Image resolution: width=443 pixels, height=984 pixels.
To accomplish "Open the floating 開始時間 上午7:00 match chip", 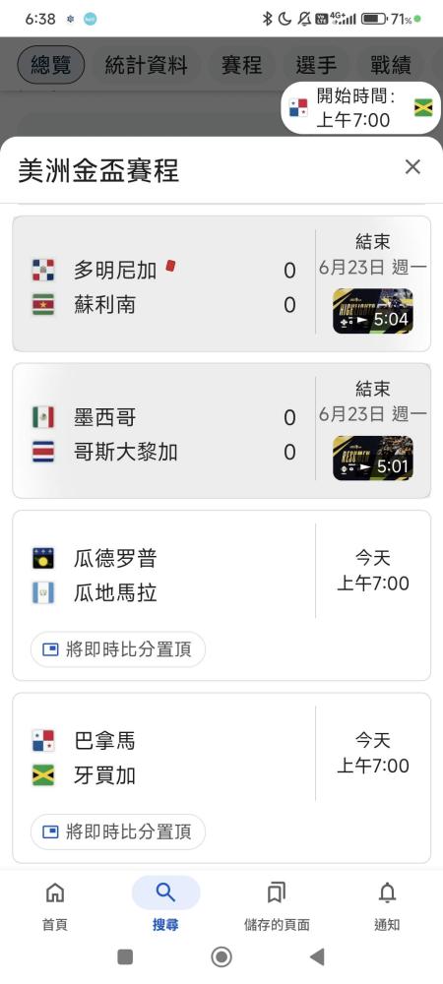I will click(x=361, y=108).
